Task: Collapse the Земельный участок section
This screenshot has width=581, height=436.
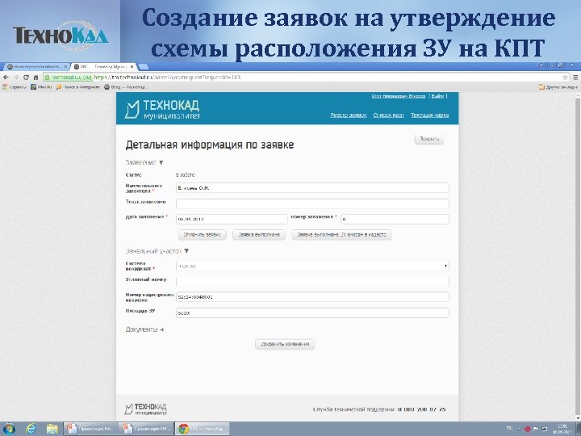Action: click(x=157, y=251)
